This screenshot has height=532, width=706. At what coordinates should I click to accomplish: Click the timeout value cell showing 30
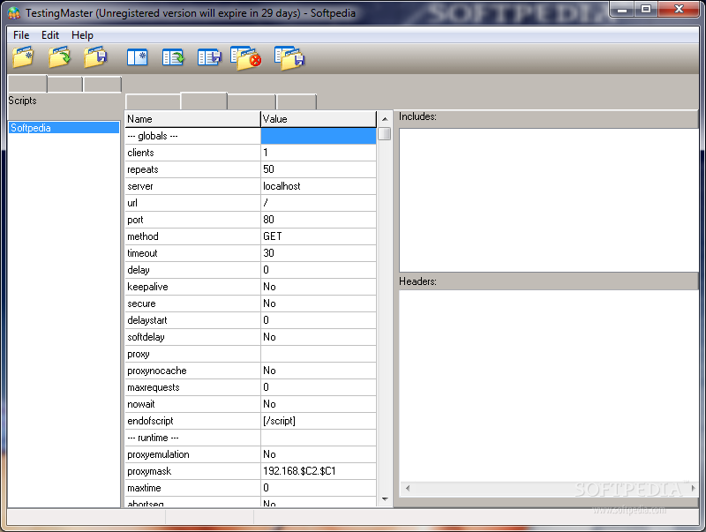pos(319,253)
